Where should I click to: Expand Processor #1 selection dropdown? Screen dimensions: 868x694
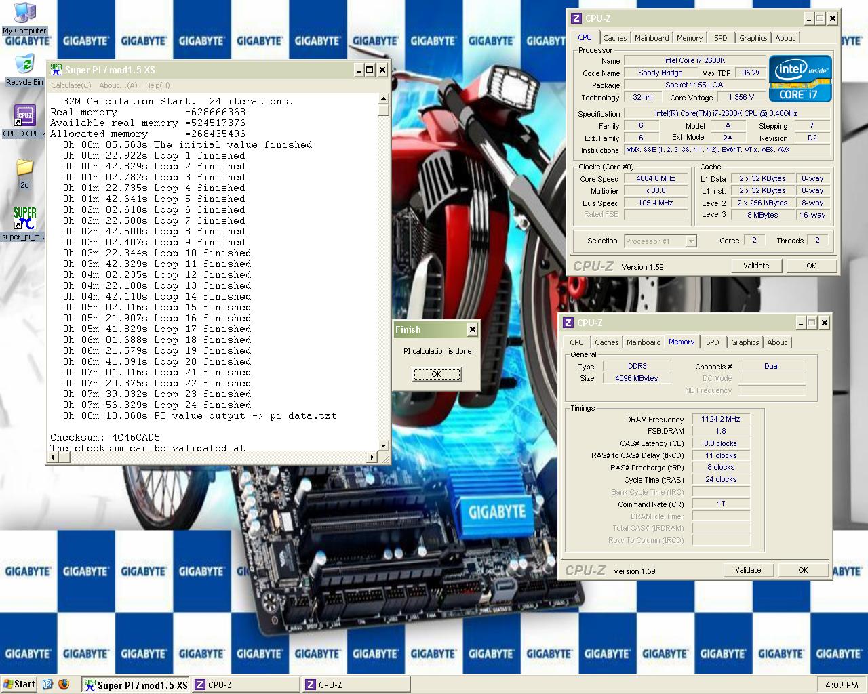click(x=691, y=241)
